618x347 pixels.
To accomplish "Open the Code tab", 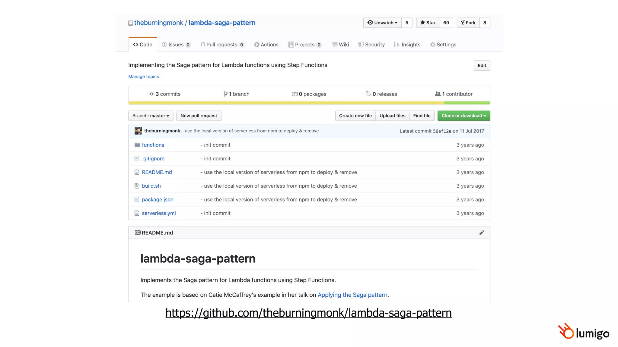I will pyautogui.click(x=143, y=45).
